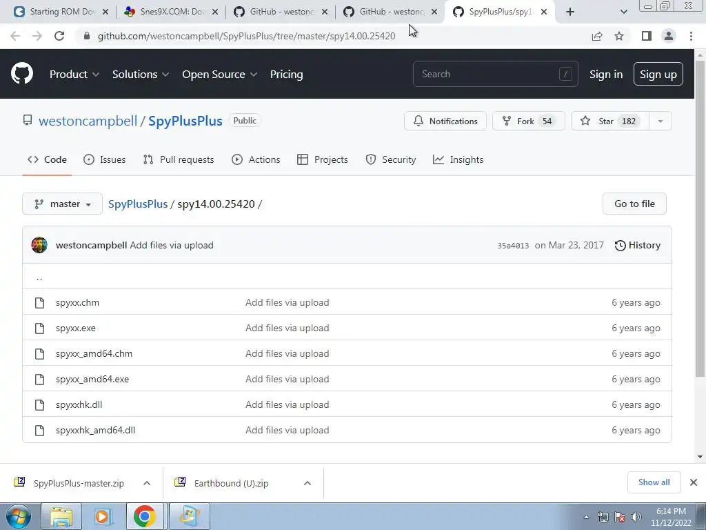
Task: Open options for SpyPlusPlus-master.zip download
Action: [147, 483]
